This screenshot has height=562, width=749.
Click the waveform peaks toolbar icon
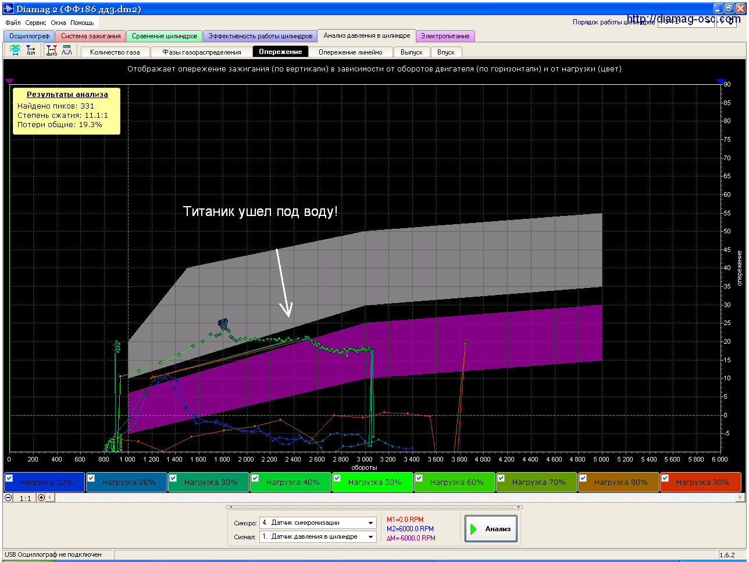click(67, 51)
